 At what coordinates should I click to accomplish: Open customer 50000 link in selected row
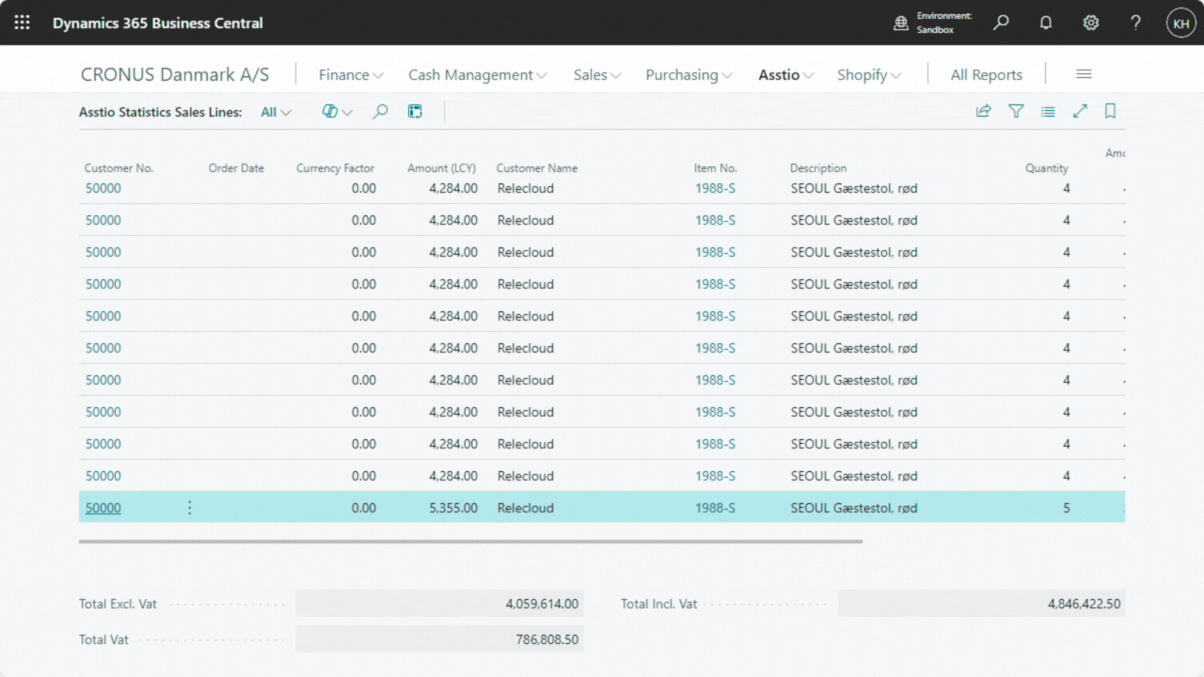(103, 508)
